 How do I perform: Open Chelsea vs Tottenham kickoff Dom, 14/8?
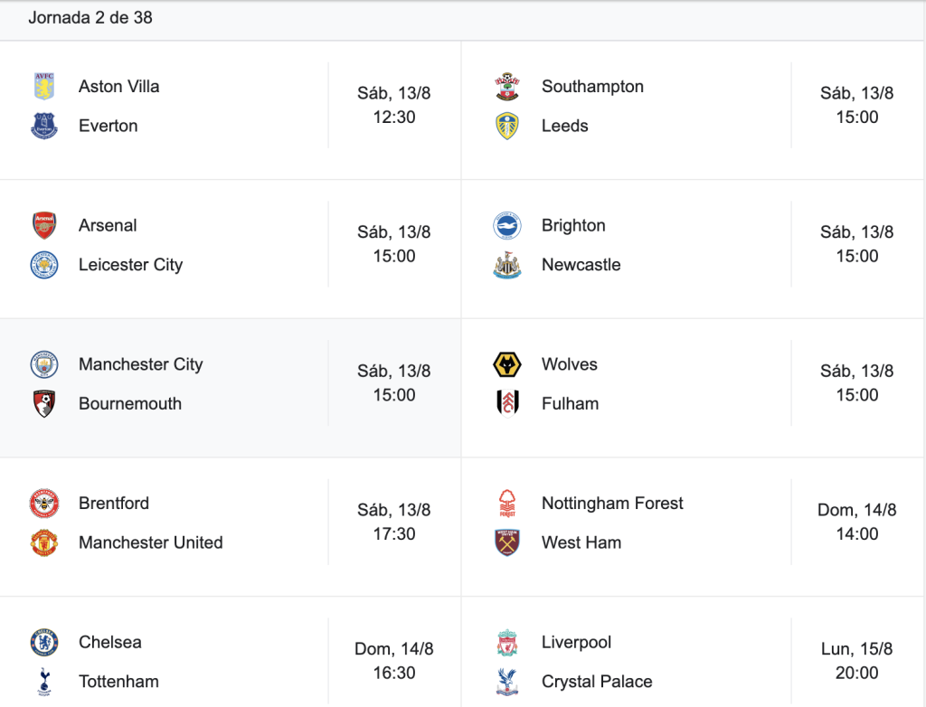pyautogui.click(x=394, y=648)
